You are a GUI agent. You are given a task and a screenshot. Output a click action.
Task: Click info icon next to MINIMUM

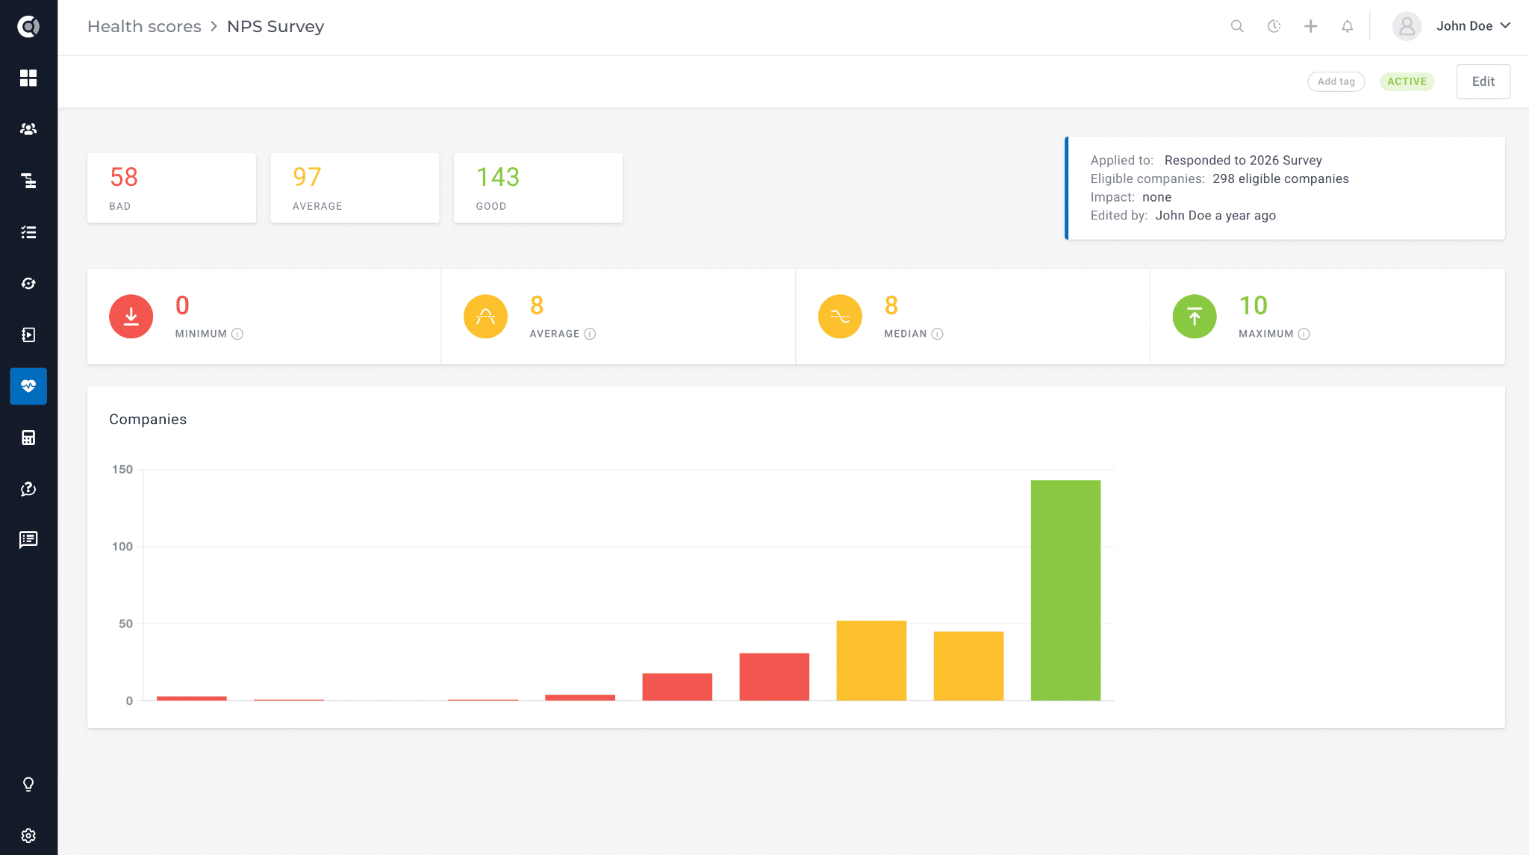coord(237,334)
